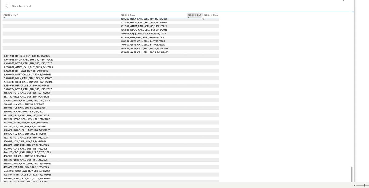Image resolution: width=369 pixels, height=188 pixels.
Task: Select row 1,982,645_IBIT_CALL_BUY_68_6/18/2026
Action: (x=111, y=71)
